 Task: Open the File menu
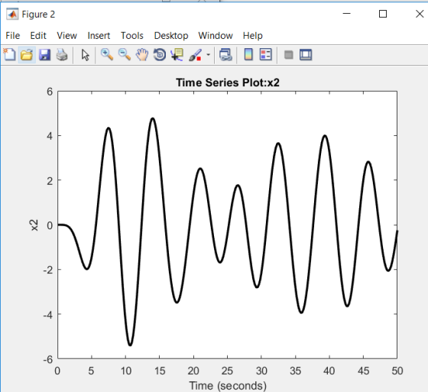click(x=12, y=35)
